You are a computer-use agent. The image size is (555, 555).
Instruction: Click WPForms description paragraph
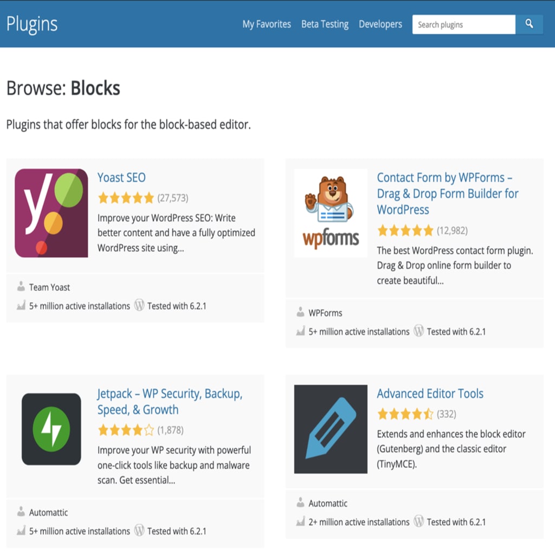tap(455, 266)
